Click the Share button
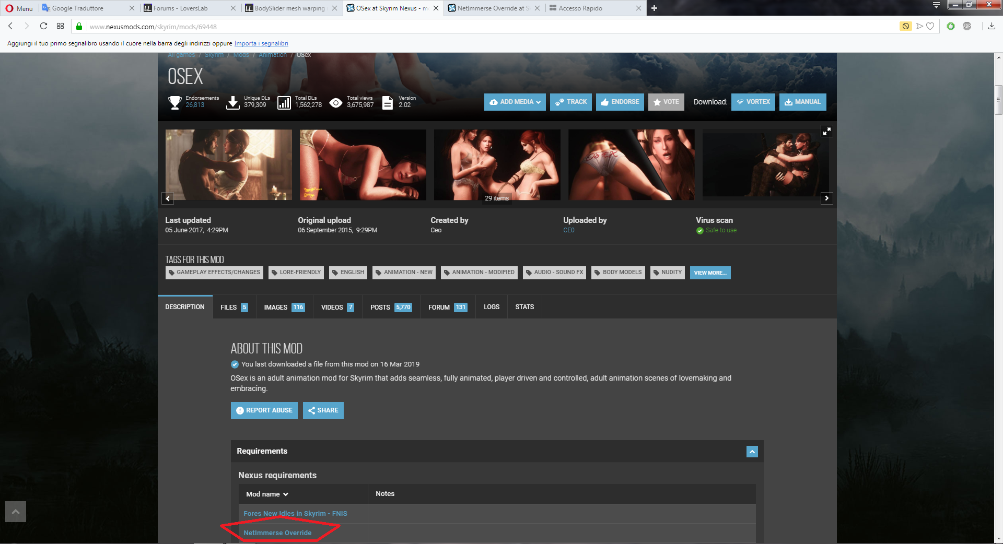Image resolution: width=1003 pixels, height=544 pixels. coord(323,410)
